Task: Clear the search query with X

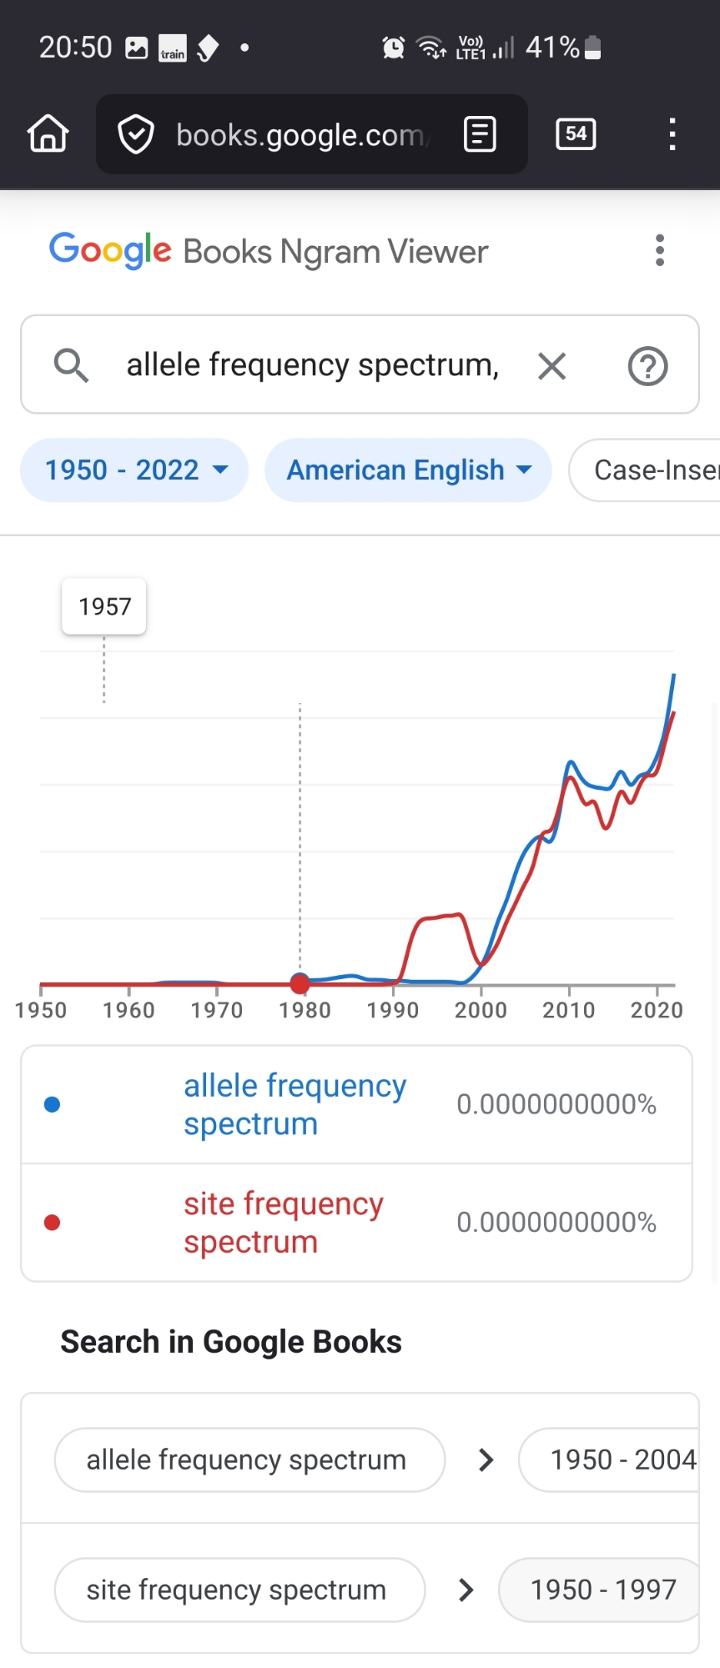Action: [x=551, y=365]
